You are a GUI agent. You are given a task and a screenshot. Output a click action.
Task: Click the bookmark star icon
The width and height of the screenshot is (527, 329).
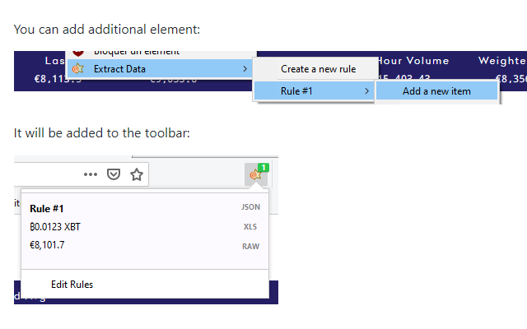tap(137, 174)
